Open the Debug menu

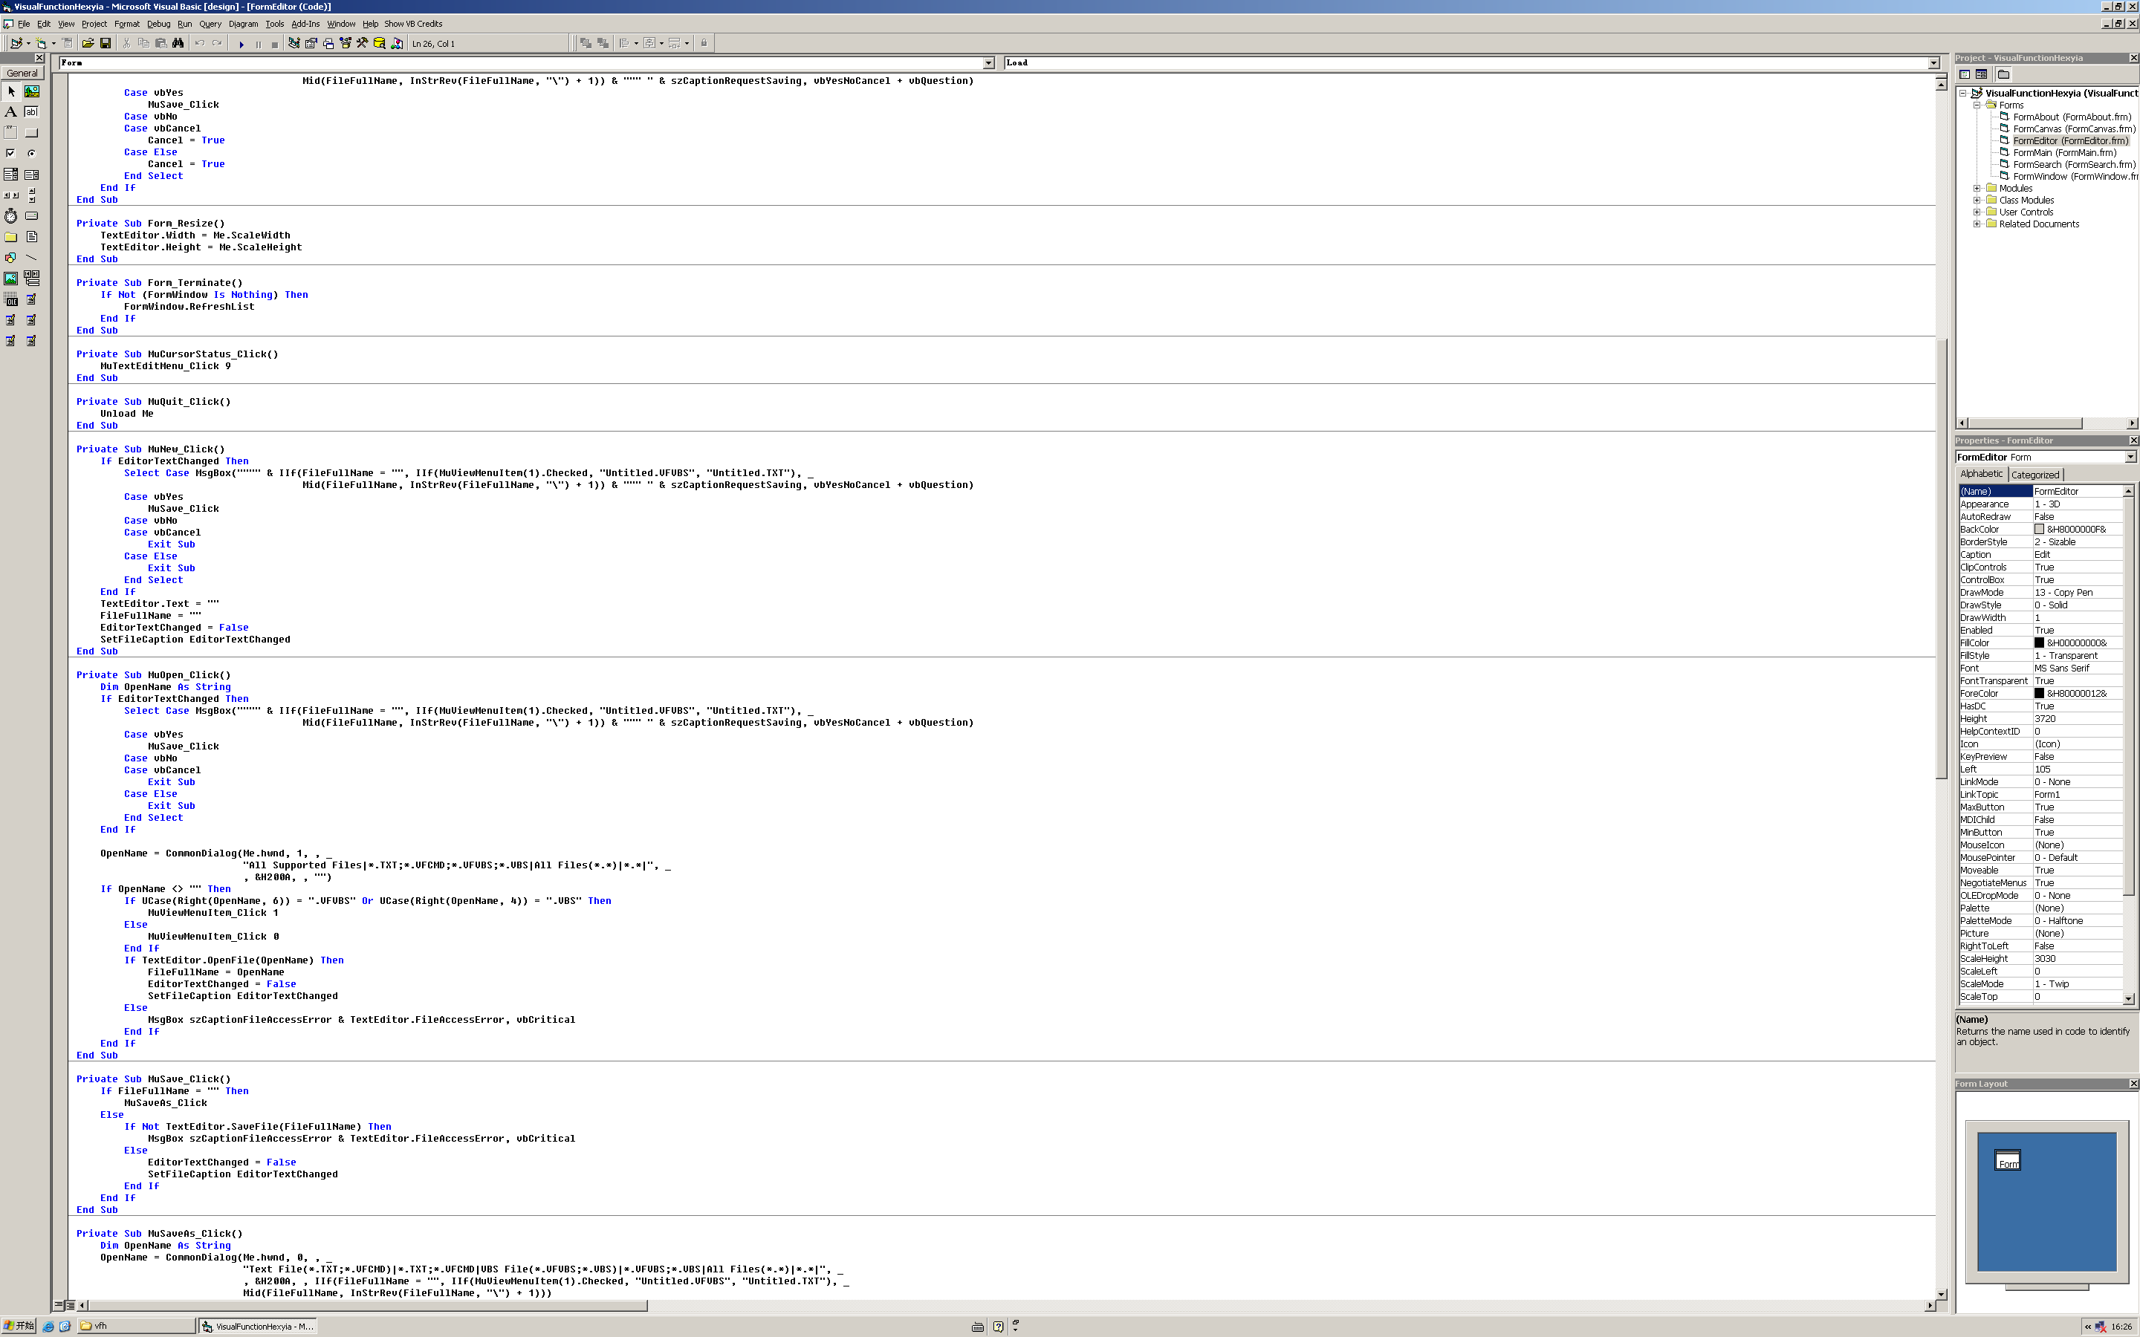tap(158, 24)
